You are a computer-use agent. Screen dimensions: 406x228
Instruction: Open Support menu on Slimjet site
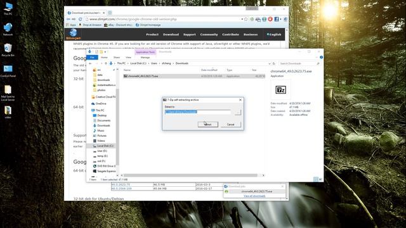point(189,34)
